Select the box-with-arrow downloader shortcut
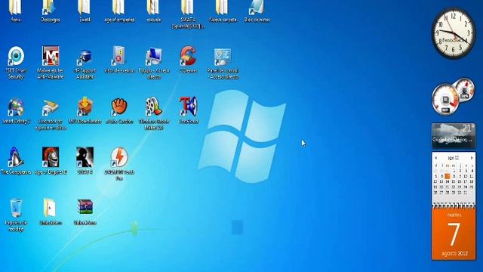 [85, 110]
